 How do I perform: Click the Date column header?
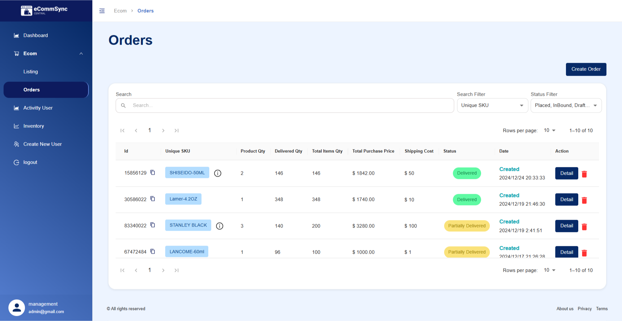click(504, 151)
